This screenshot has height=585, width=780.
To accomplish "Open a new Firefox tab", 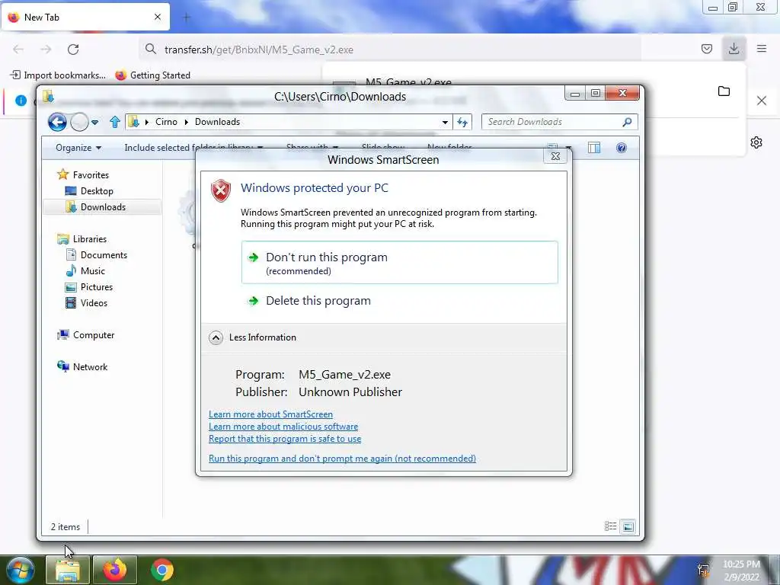I will click(x=186, y=18).
